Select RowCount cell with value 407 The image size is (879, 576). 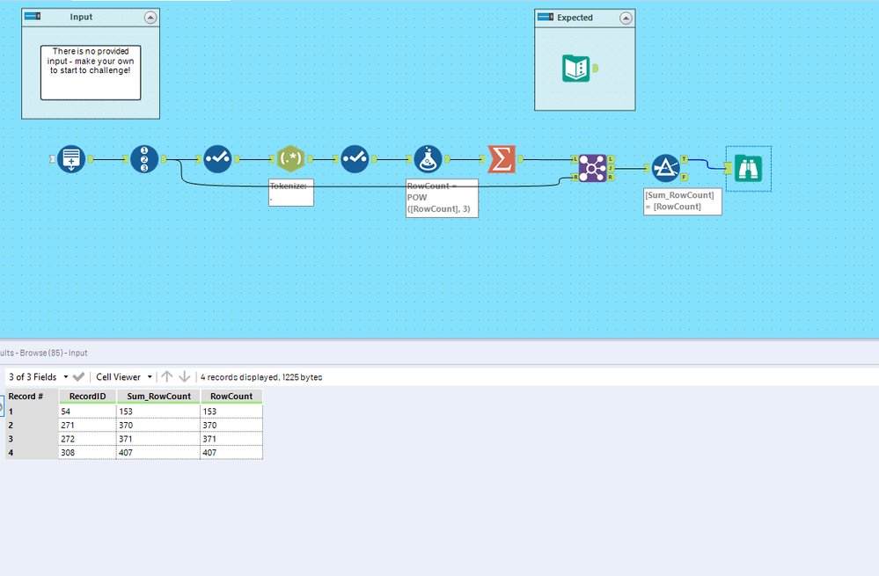[x=231, y=453]
